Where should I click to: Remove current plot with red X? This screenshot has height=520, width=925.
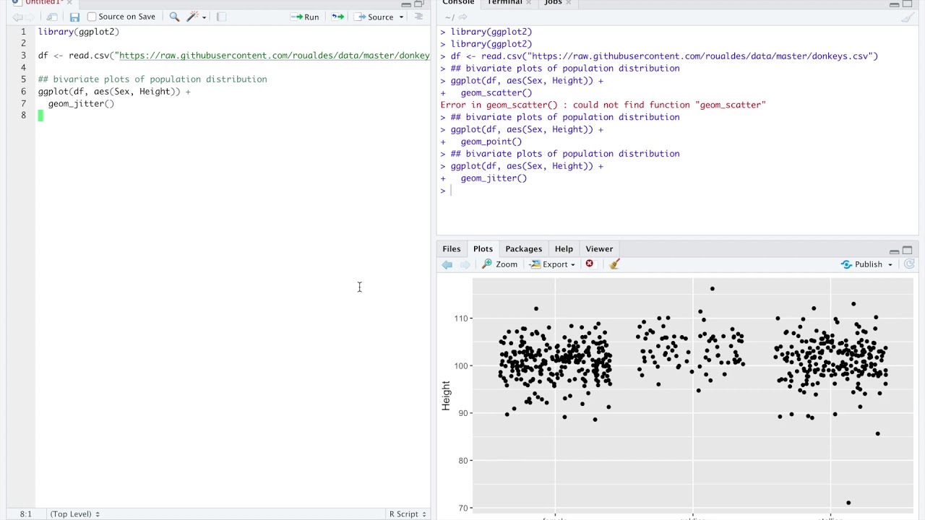click(x=590, y=264)
